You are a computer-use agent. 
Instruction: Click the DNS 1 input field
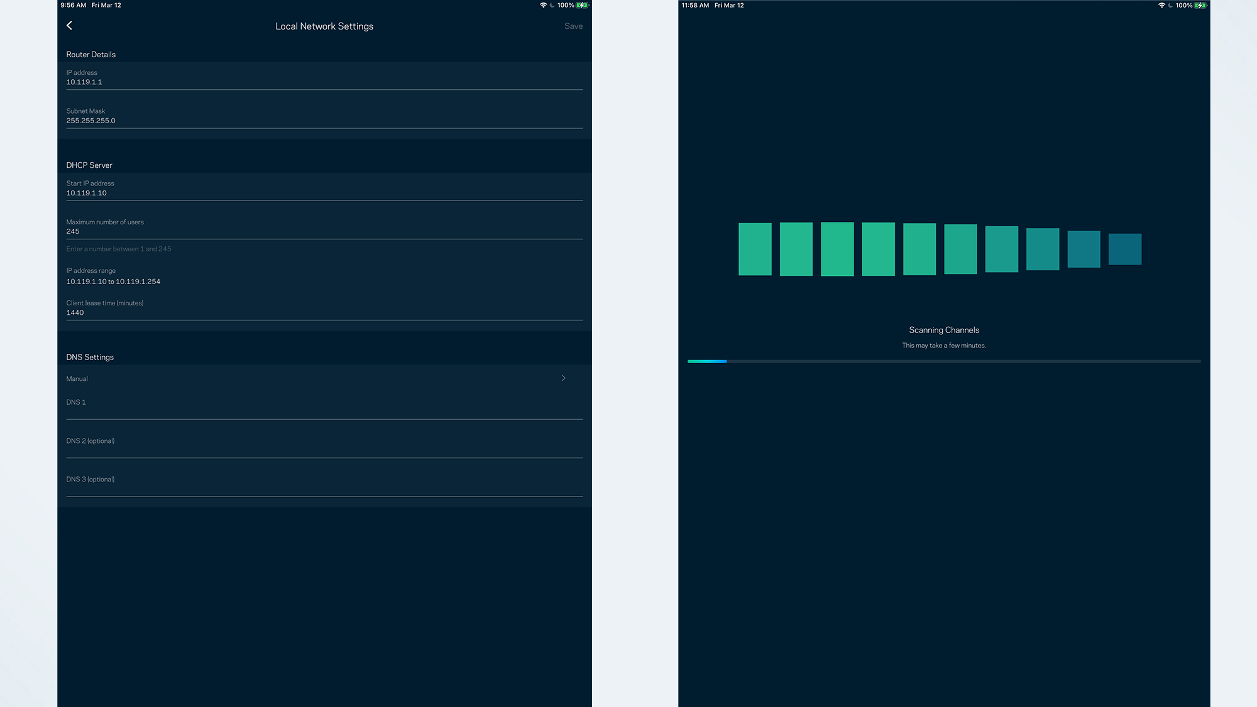[324, 407]
